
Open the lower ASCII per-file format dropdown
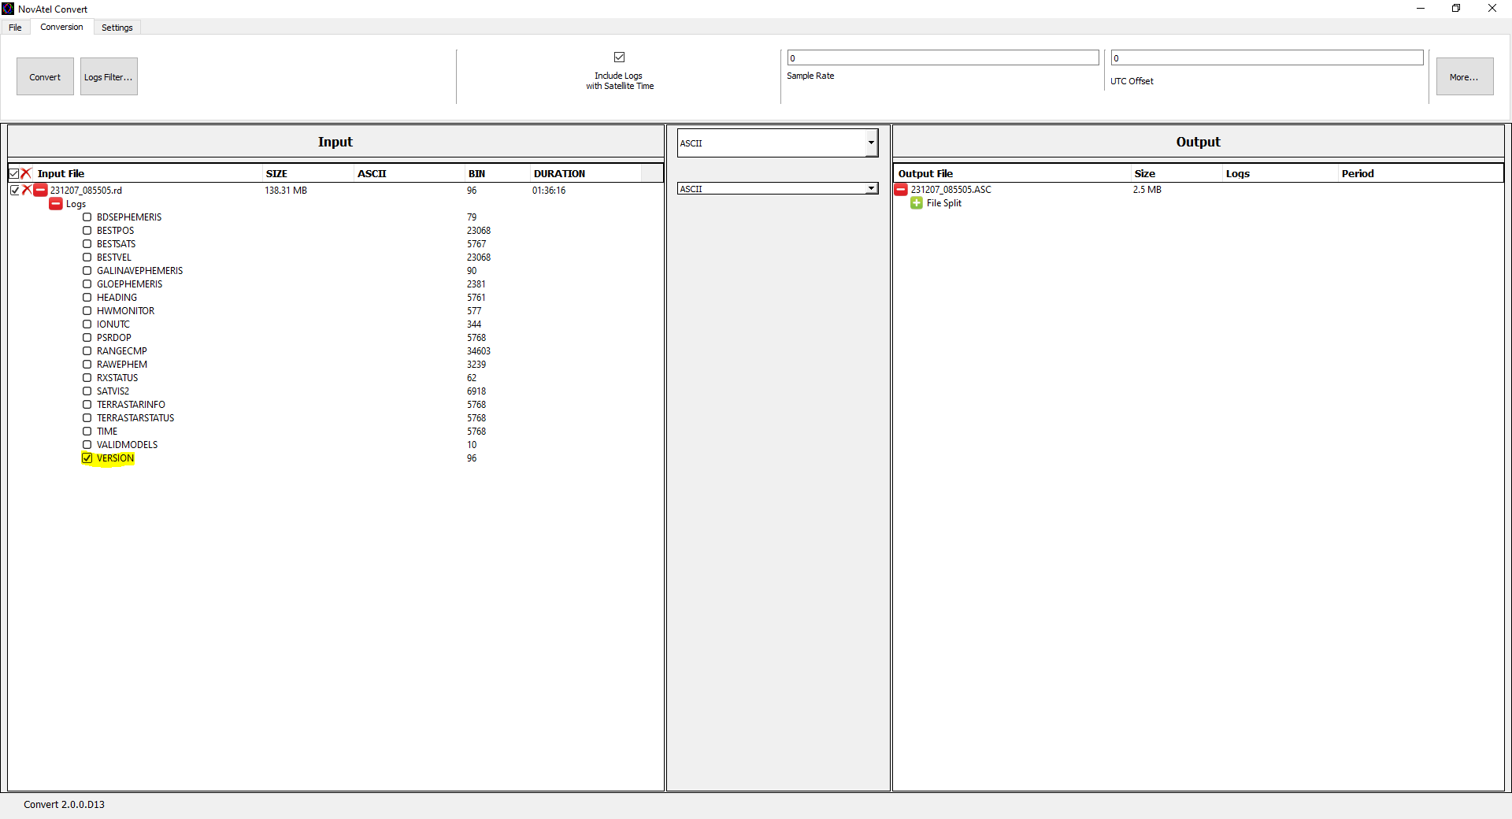pos(872,189)
